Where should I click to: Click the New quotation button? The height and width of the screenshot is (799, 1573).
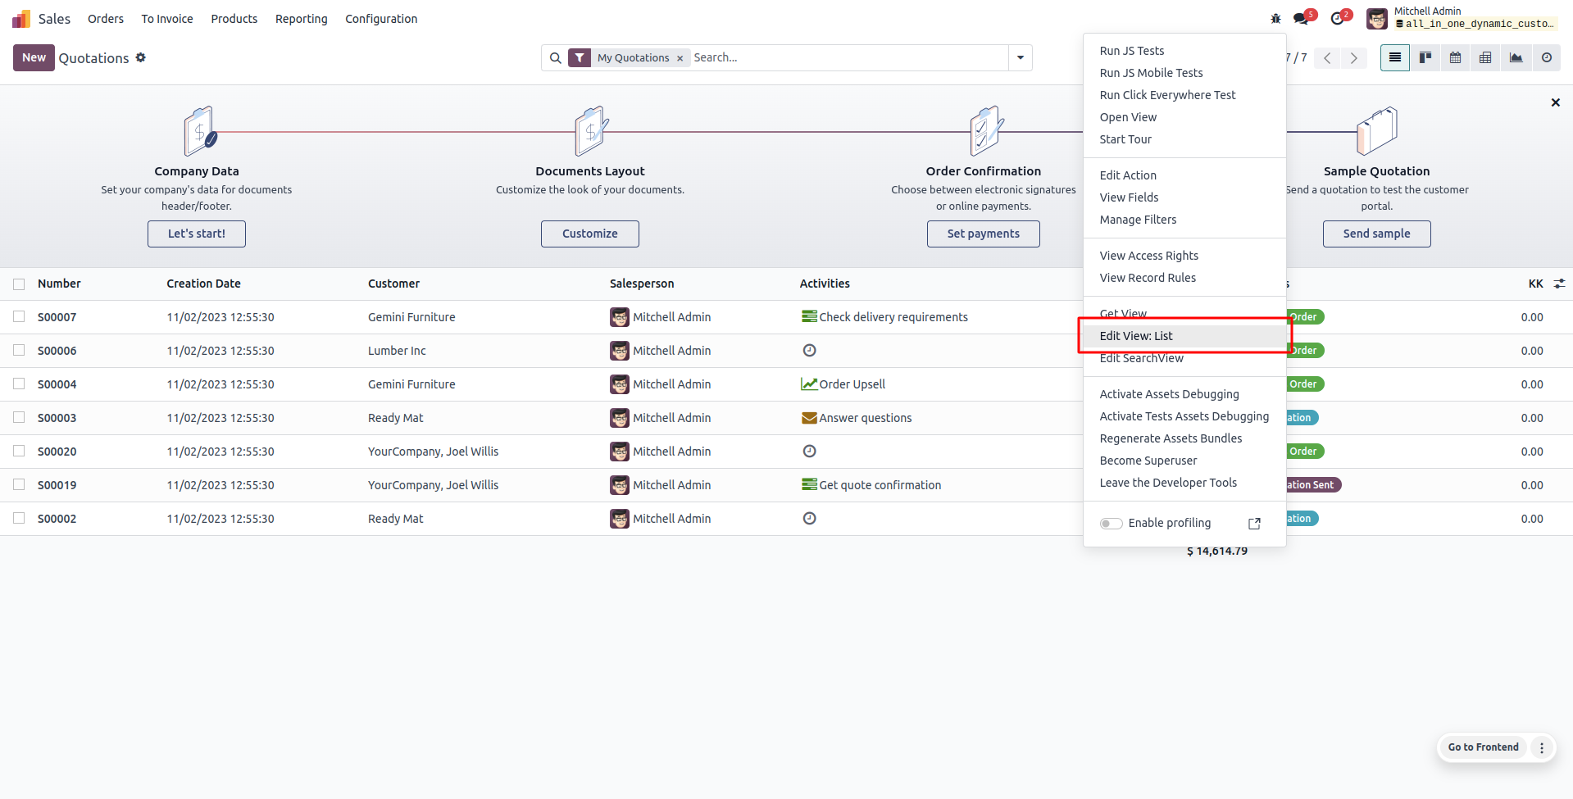pyautogui.click(x=34, y=57)
